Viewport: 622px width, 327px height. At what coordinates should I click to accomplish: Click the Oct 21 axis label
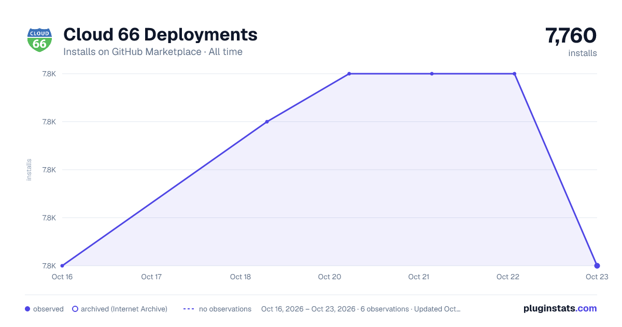419,277
